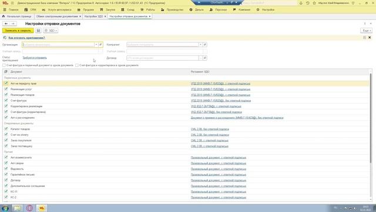The height and width of the screenshot is (212, 376).
Task: Uncheck the Реализация услуг row
Action: click(6, 89)
